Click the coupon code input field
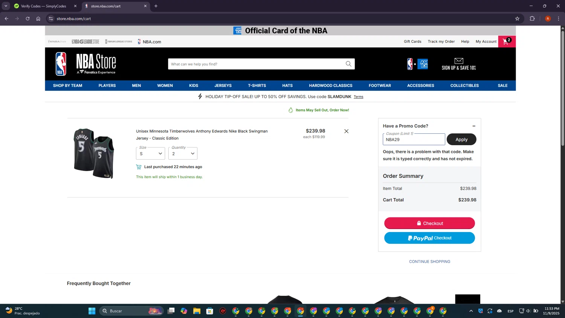 [414, 139]
